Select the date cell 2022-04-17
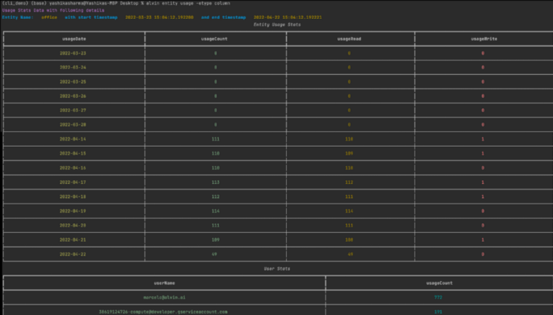Screen dimensions: 553x315 (x=73, y=182)
